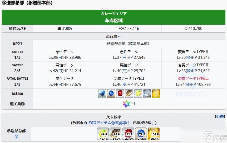Image resolution: width=227 pixels, height=143 pixels.
Task: Open gold efficiency icon showing 104.5
Action: point(153,134)
